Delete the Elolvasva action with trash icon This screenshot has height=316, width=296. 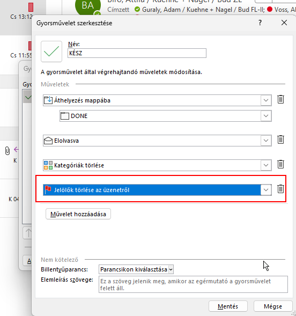point(280,139)
